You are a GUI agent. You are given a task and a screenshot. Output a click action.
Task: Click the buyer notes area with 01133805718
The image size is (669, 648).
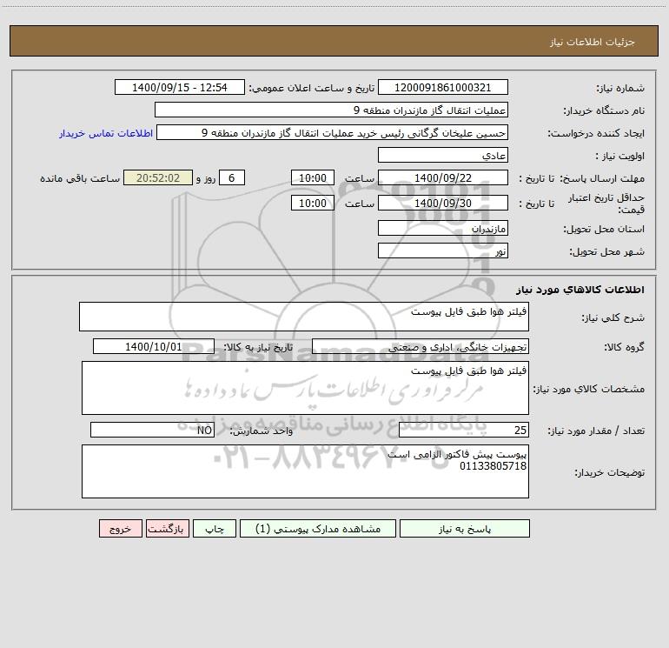coord(305,471)
